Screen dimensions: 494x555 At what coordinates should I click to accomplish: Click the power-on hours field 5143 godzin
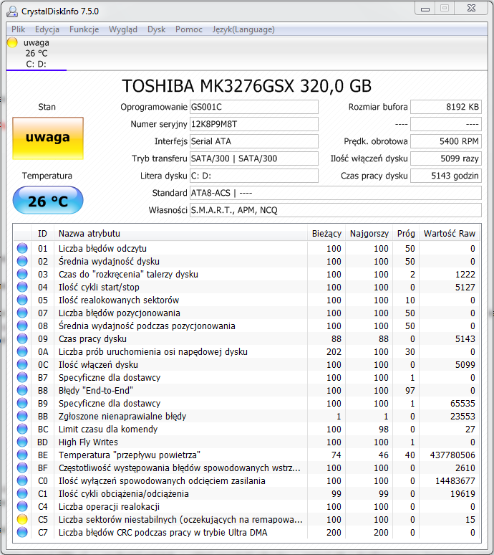(446, 176)
